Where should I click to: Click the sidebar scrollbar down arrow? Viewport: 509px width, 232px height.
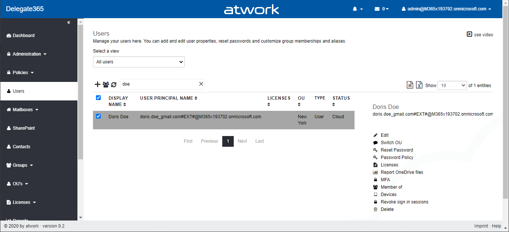pos(80,218)
